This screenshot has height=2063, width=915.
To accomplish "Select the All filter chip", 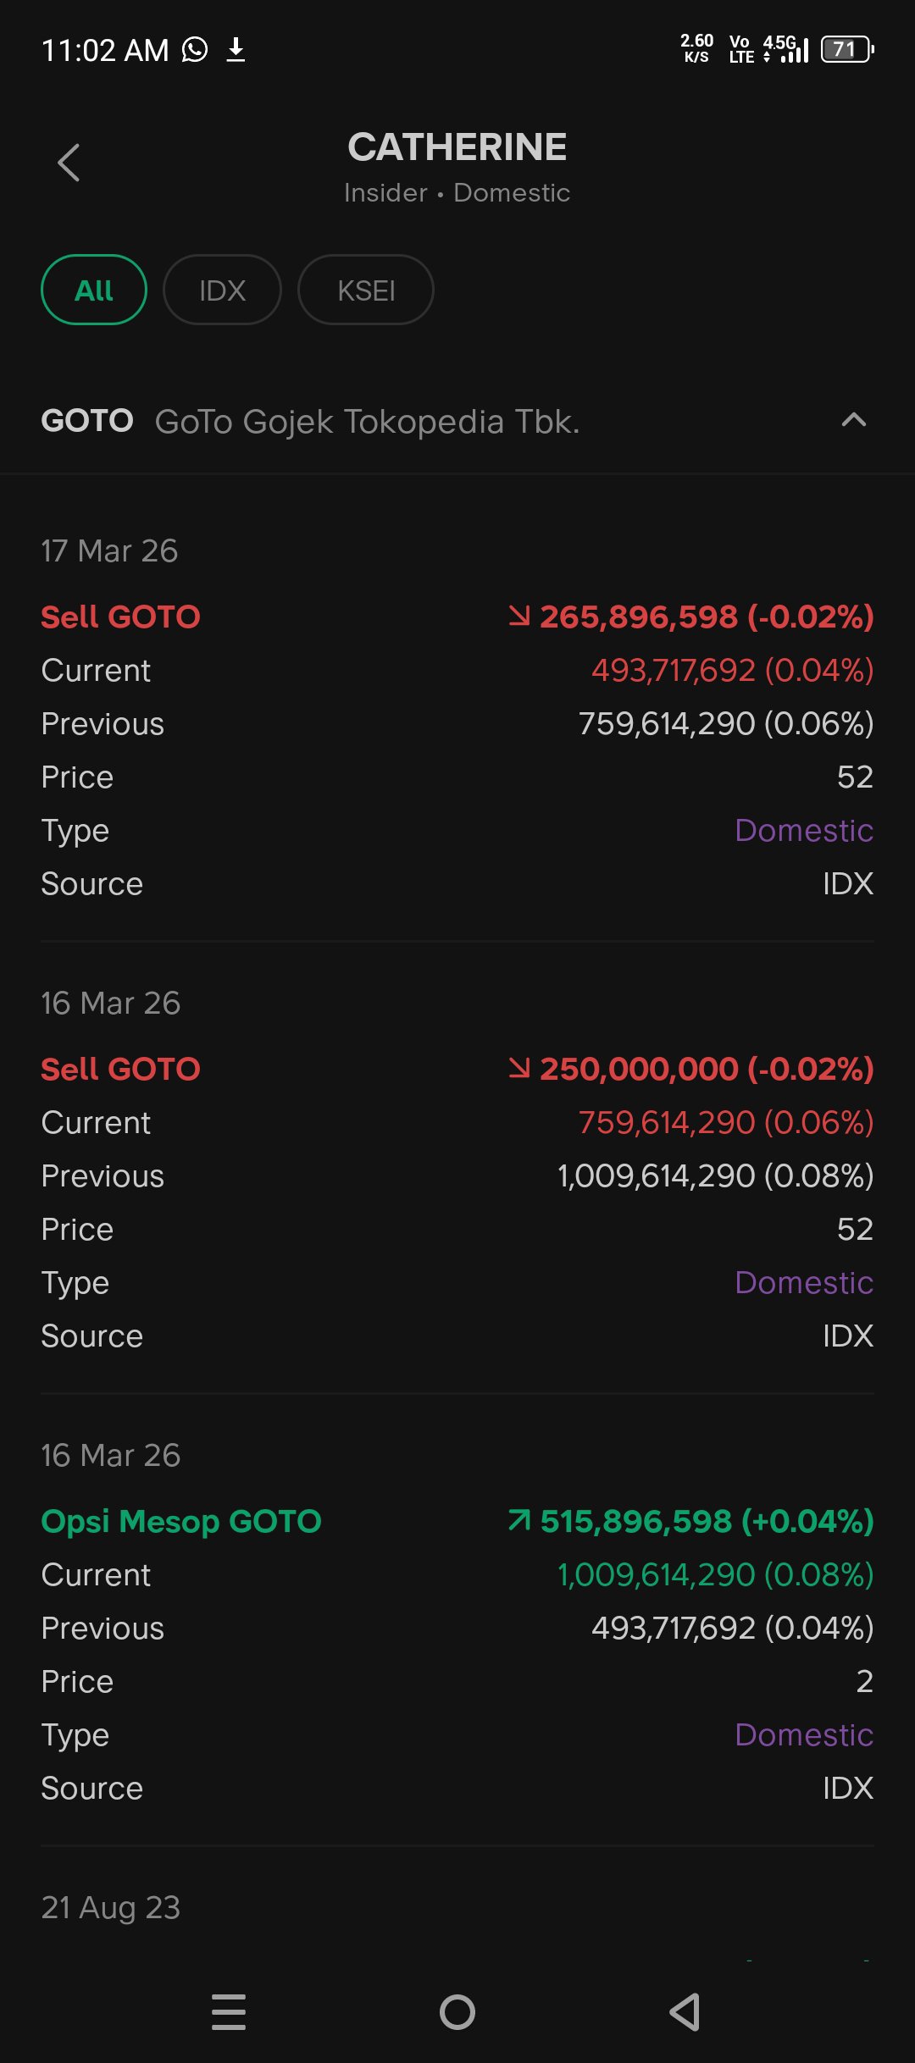I will 94,290.
